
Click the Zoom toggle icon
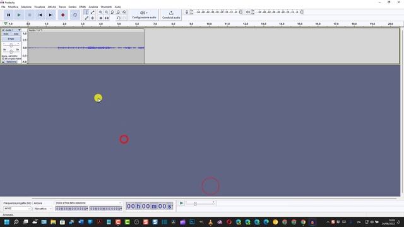click(x=124, y=12)
